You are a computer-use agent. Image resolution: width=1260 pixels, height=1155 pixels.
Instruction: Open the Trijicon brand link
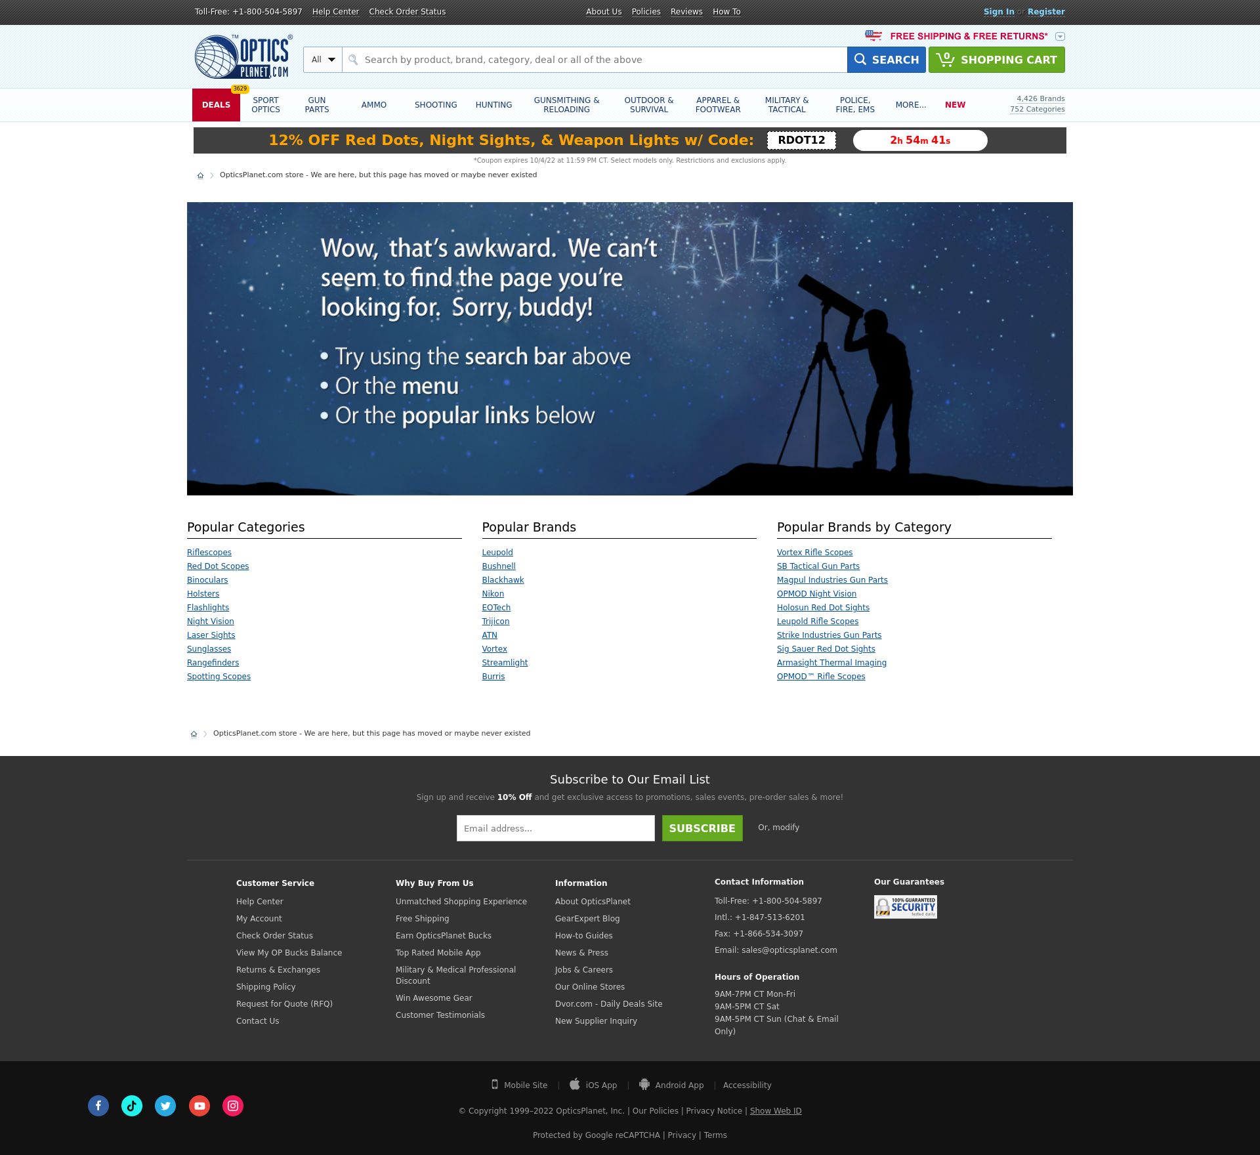pyautogui.click(x=495, y=621)
